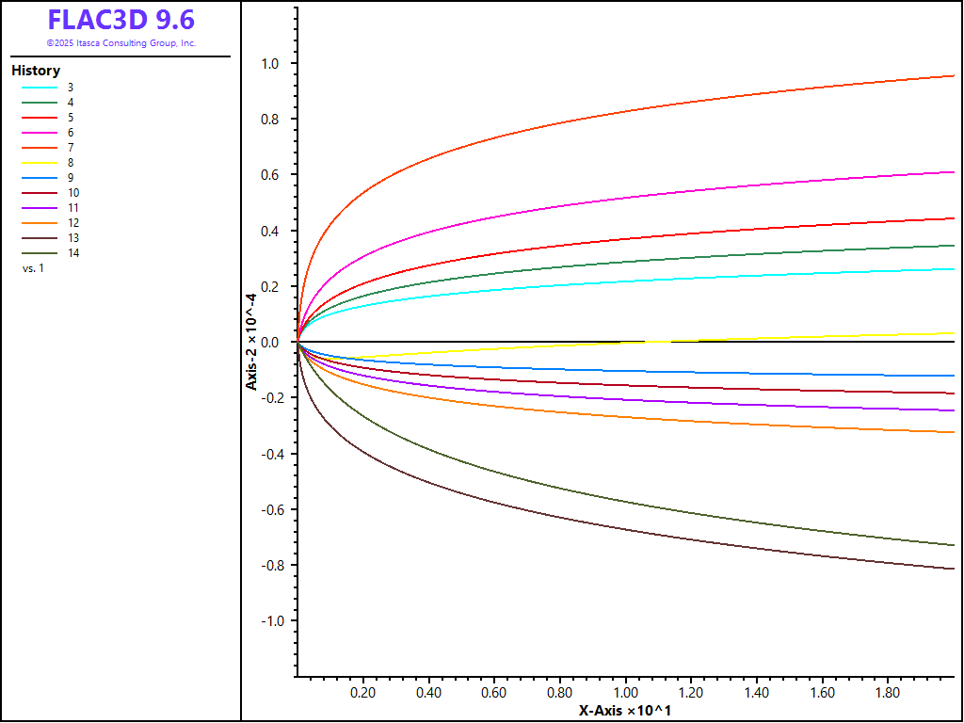Click the cyan legend line for history 3
Viewport: 964px width, 723px height.
[40, 88]
